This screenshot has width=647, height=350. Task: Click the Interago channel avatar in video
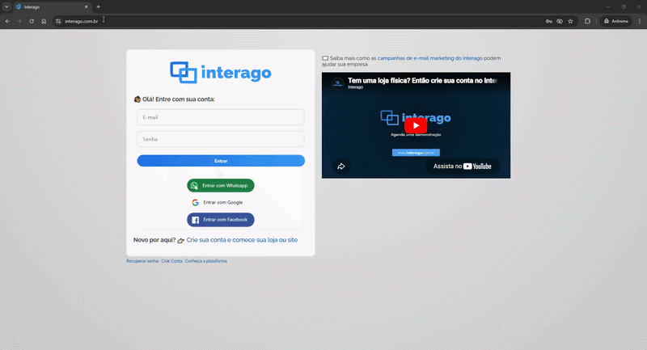tap(338, 83)
